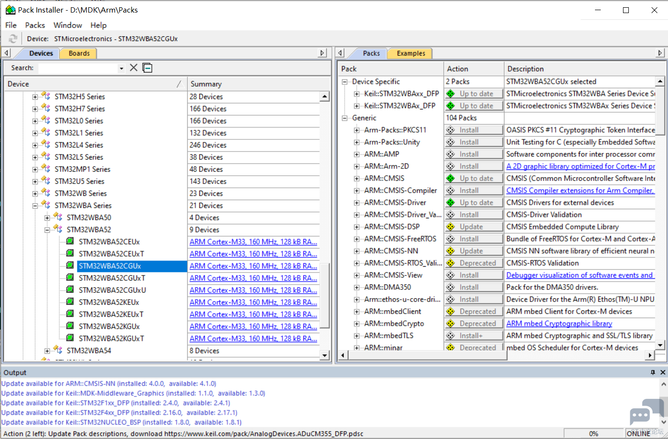668x439 pixels.
Task: Click the chip icon for STM32WBA52CEUx
Action: [70, 242]
